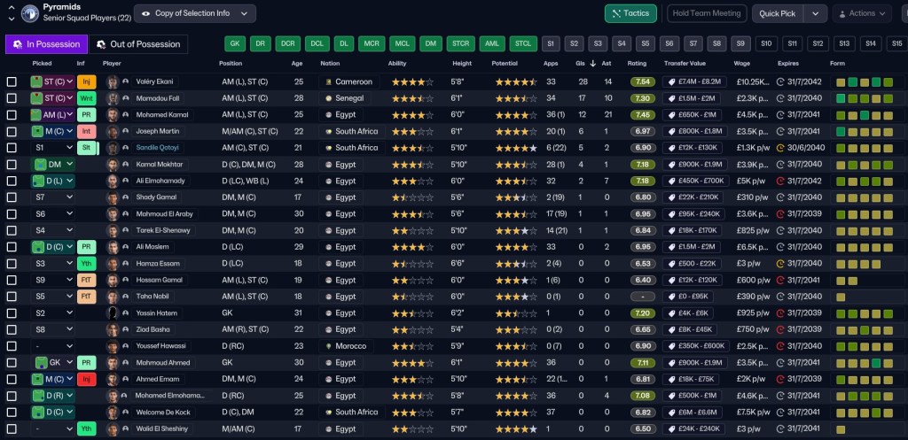
Task: Tick the checkbox for Valéry Ekani
Action: [12, 81]
